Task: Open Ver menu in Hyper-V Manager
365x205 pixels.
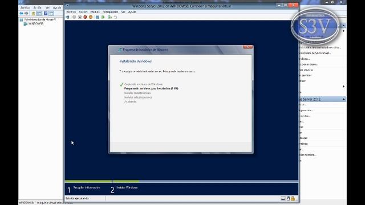Action: click(x=47, y=7)
